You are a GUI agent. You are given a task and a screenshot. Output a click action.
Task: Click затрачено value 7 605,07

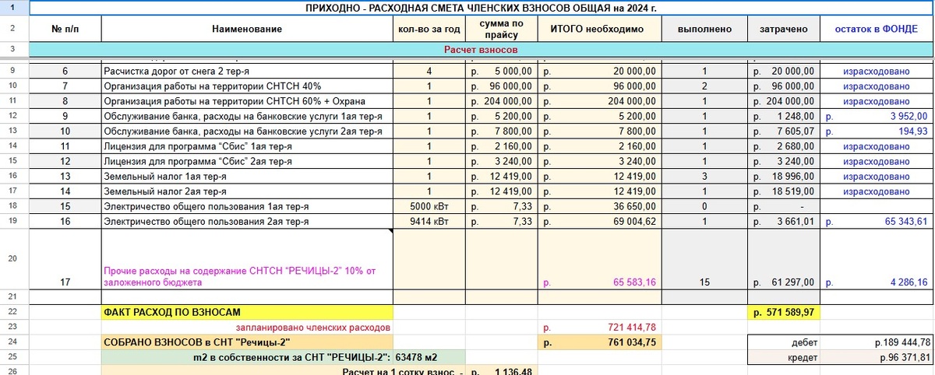[x=784, y=131]
